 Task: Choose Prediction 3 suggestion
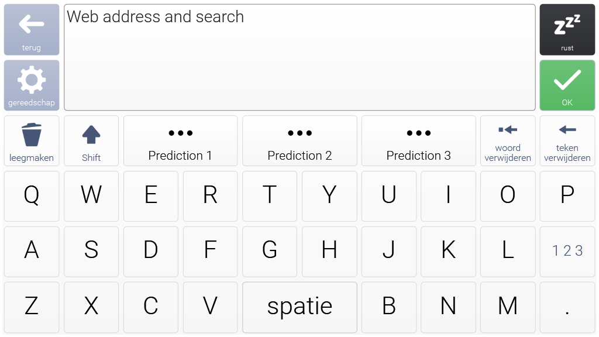tap(419, 141)
